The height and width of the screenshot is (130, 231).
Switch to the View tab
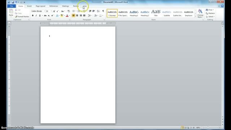coord(85,6)
